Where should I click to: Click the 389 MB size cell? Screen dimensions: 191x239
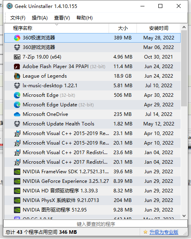(123, 38)
